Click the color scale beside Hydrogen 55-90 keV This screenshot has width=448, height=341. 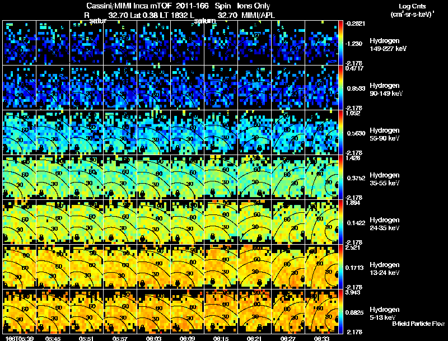(x=342, y=132)
